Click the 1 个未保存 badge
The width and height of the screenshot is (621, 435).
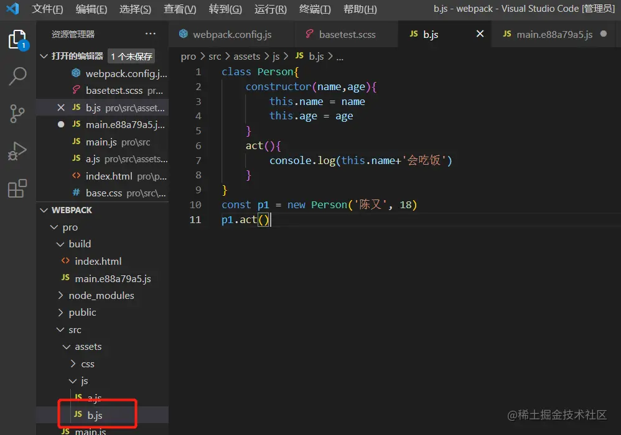[x=131, y=57]
